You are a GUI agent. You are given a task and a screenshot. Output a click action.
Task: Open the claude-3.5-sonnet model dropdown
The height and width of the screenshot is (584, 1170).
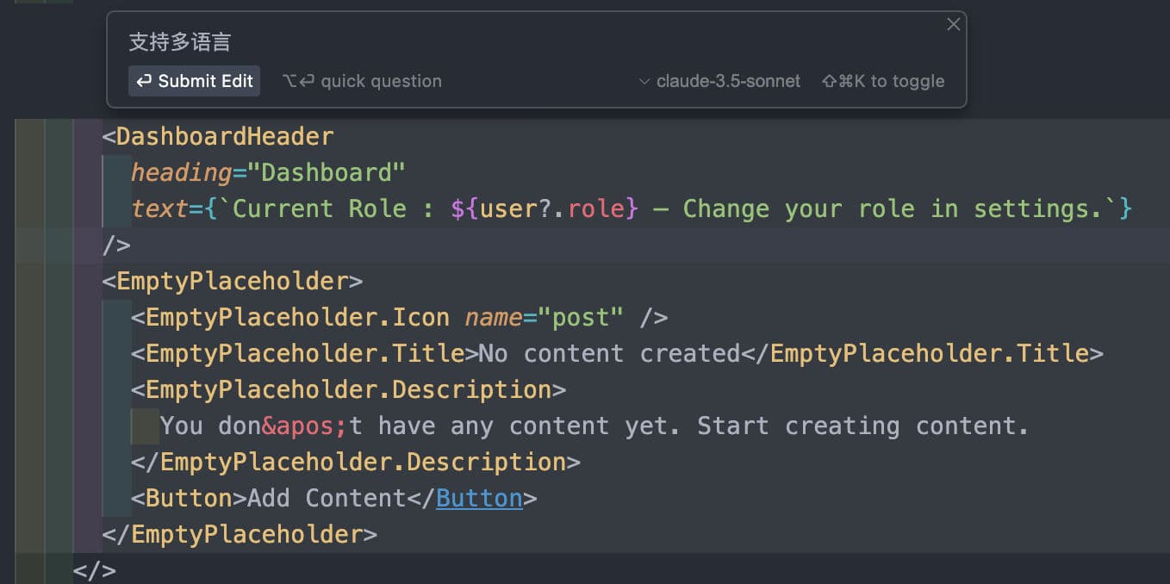[720, 81]
